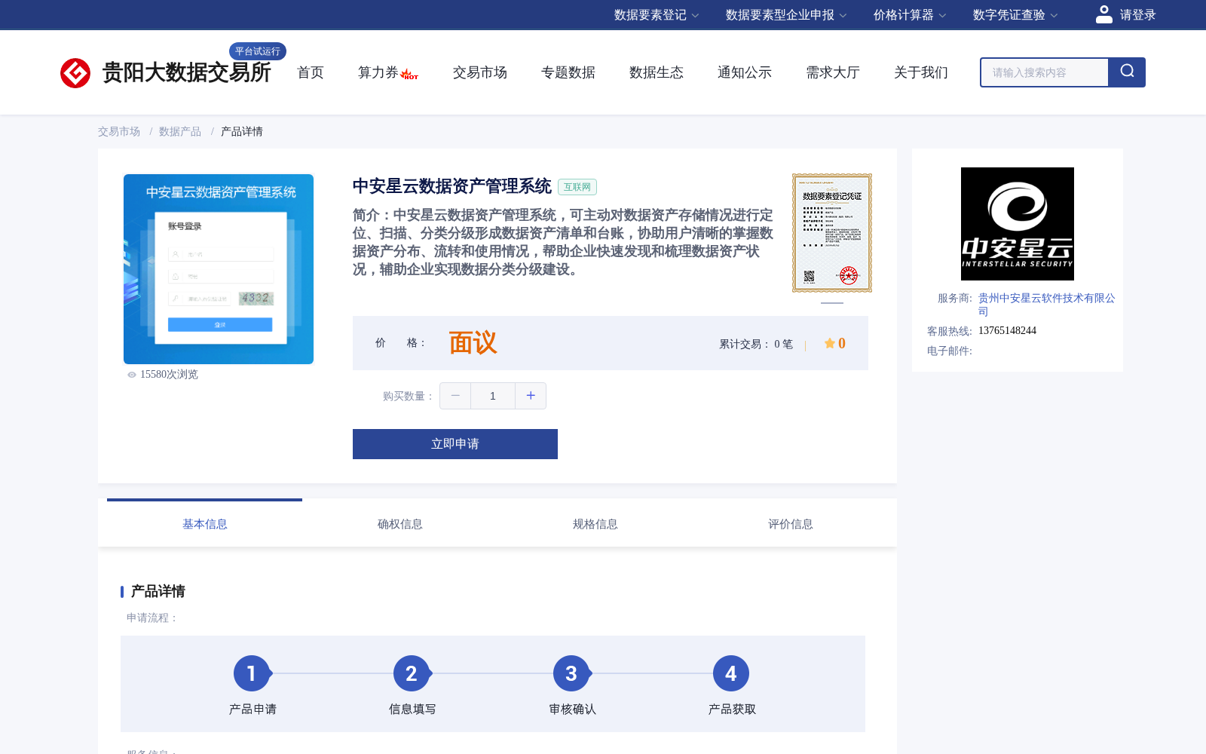Viewport: 1206px width, 754px height.
Task: Click step 4 circle 产品获取
Action: (731, 673)
